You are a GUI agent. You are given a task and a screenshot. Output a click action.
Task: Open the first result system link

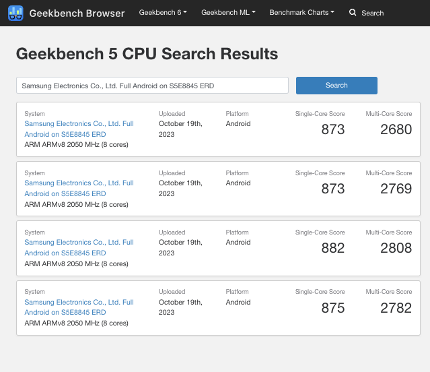[x=79, y=129]
